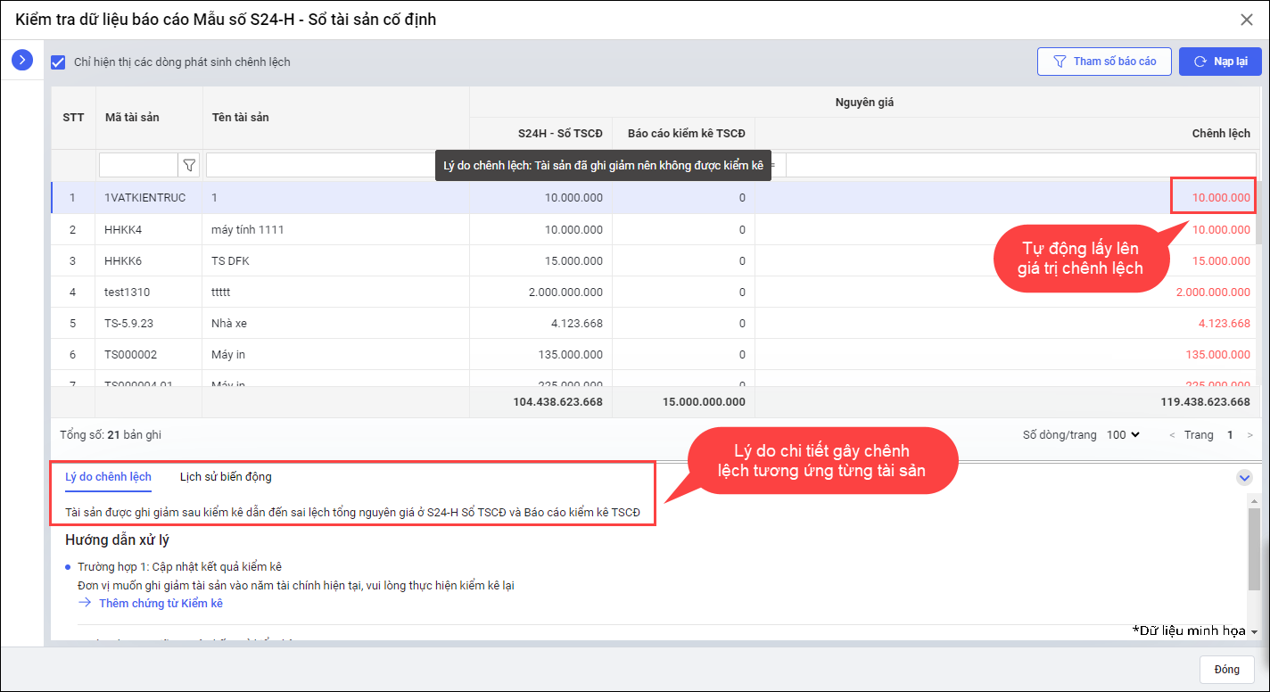
Task: Select asset row test1310
Action: pyautogui.click(x=654, y=292)
